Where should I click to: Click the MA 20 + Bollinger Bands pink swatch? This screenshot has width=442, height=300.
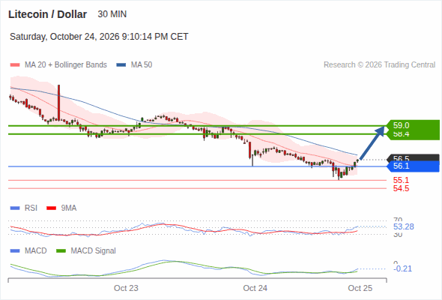pyautogui.click(x=15, y=65)
